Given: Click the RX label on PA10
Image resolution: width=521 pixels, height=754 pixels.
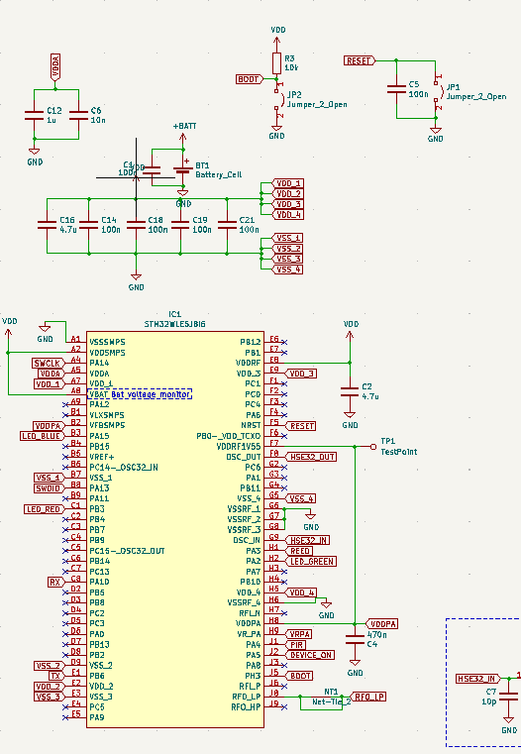Looking at the screenshot, I should click(55, 583).
